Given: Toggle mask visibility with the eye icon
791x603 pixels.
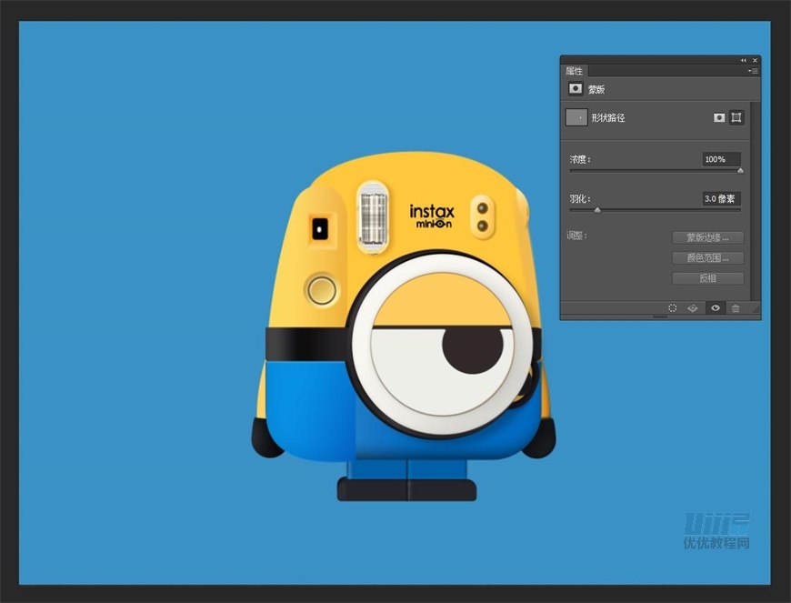Looking at the screenshot, I should click(x=716, y=308).
